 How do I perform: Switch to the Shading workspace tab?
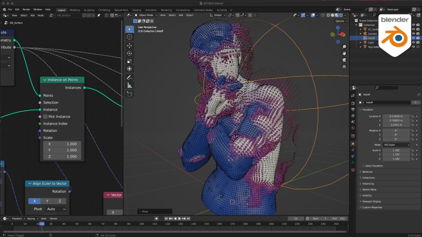[x=137, y=9]
